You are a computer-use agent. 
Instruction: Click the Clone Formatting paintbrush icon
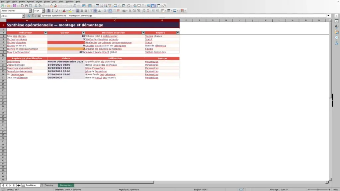click(x=51, y=6)
